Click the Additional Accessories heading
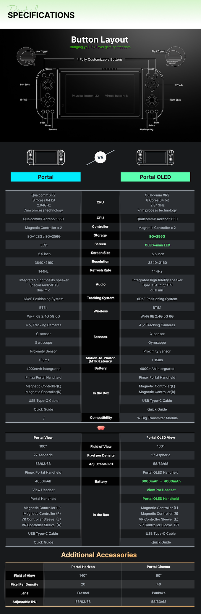Image resolution: width=201 pixels, height=614 pixels. click(99, 555)
